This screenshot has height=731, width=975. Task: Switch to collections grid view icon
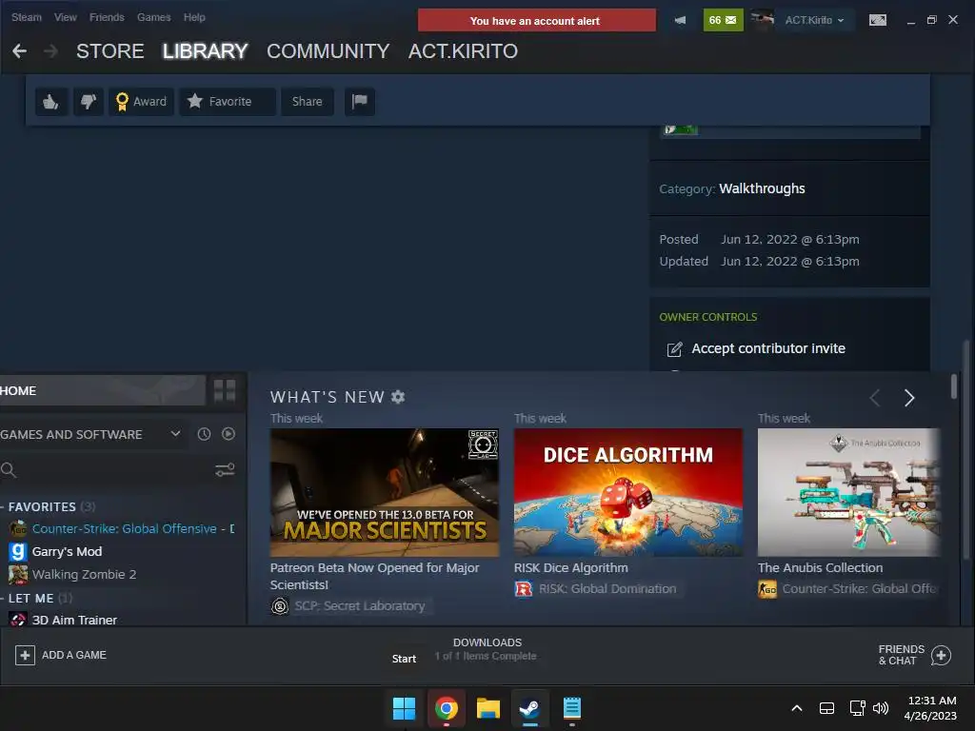[x=225, y=390]
